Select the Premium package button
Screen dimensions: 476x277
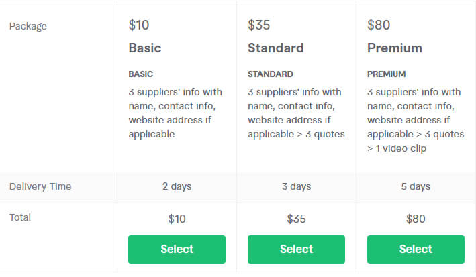pyautogui.click(x=416, y=249)
